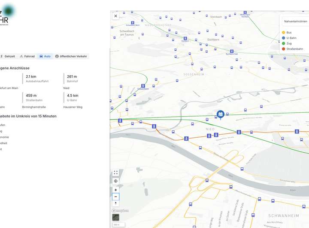Click the Schwalbach Nord station icon
This screenshot has width=309, height=228.
tap(133, 23)
